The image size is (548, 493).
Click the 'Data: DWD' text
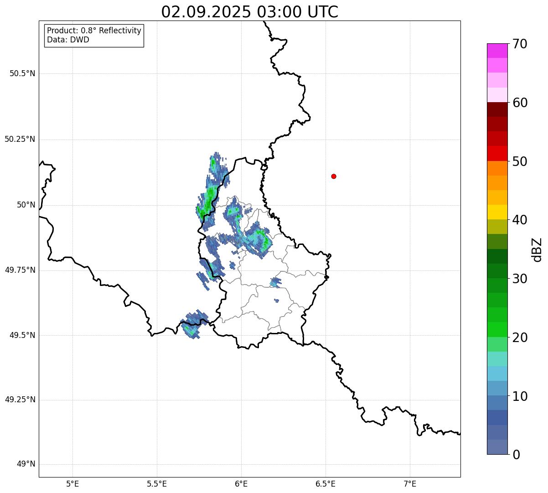coord(68,40)
